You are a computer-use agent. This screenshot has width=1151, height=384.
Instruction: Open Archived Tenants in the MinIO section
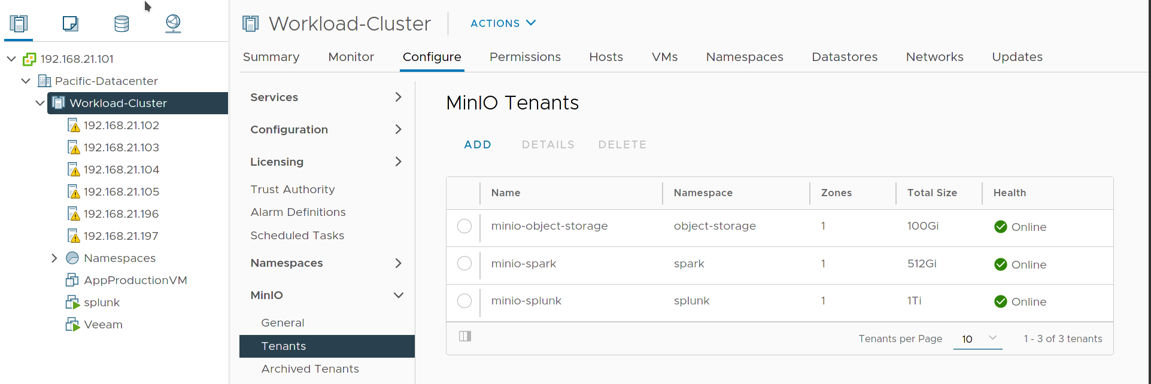[x=310, y=369]
